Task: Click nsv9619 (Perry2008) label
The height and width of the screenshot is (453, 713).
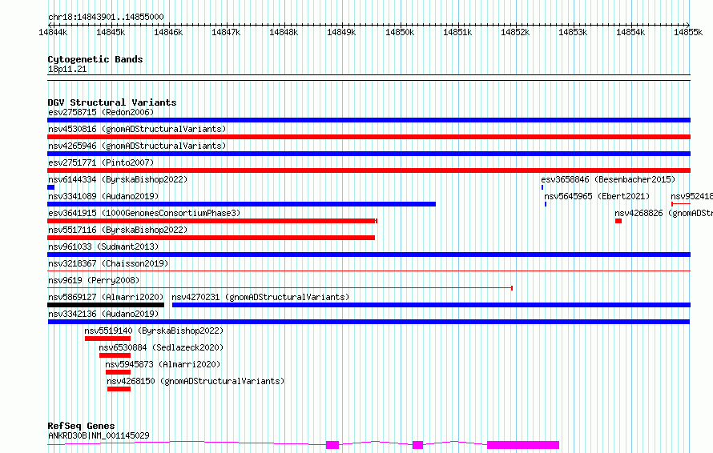Action: (x=94, y=280)
